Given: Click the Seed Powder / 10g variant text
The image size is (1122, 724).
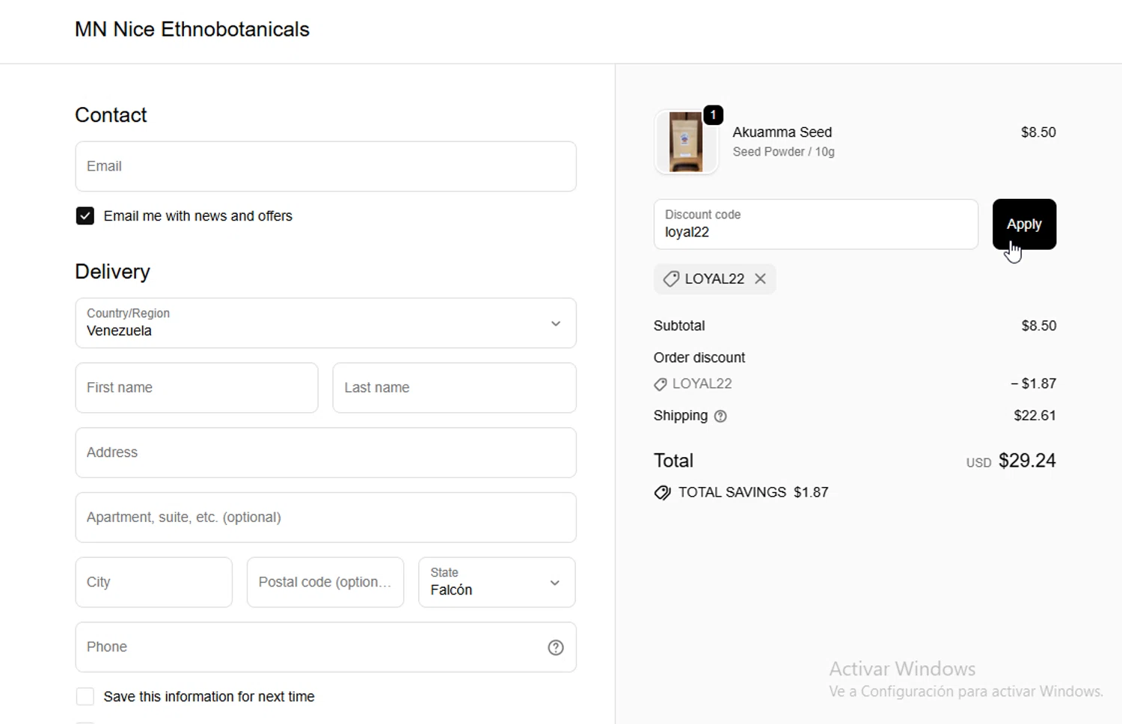Looking at the screenshot, I should 783,152.
